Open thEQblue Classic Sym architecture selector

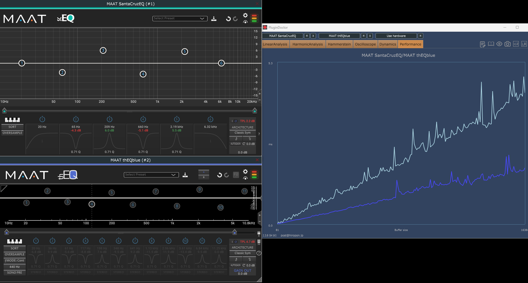pyautogui.click(x=243, y=253)
